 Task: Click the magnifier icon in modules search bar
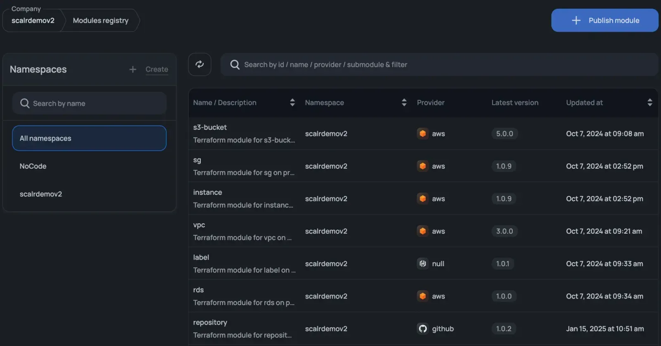235,64
